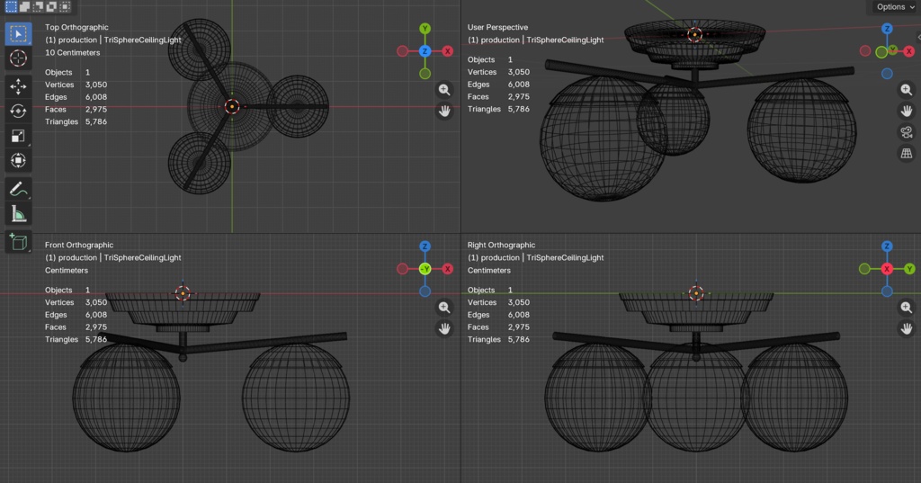921x483 pixels.
Task: Choose the Move tool
Action: tap(18, 86)
